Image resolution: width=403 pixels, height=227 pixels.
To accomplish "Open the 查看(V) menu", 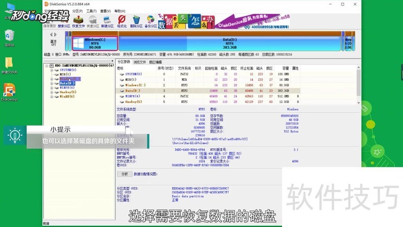I will click(x=105, y=11).
